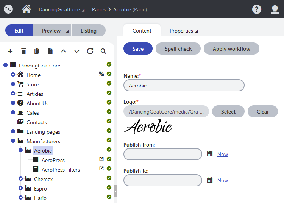This screenshot has height=203, width=284.
Task: Select a logo image
Action: (228, 111)
